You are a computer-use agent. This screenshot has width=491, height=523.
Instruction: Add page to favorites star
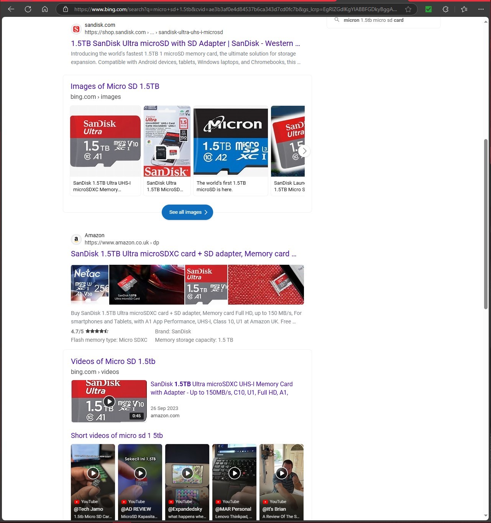coord(408,9)
